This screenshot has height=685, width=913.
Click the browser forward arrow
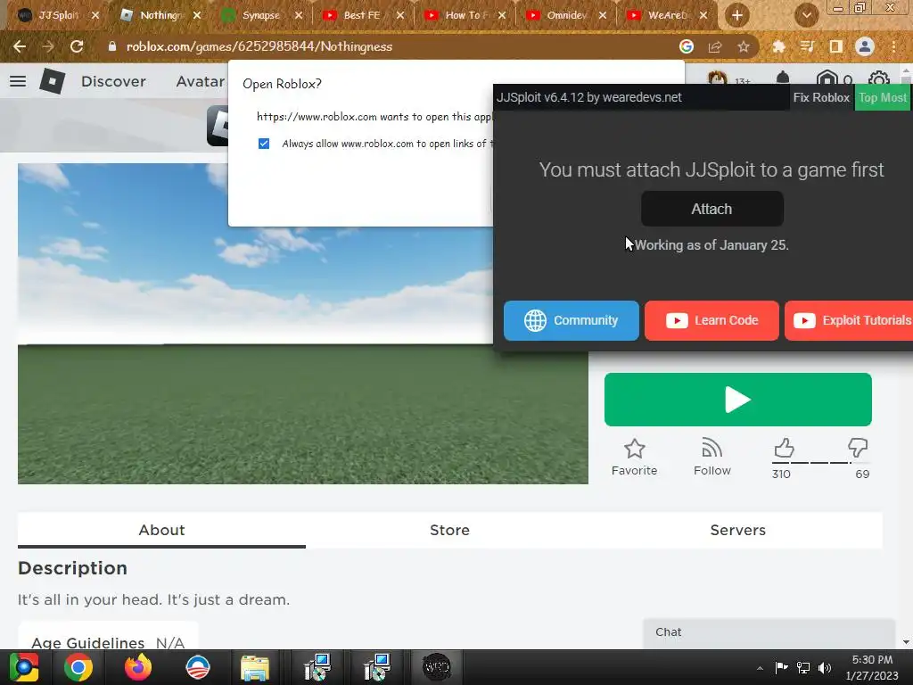pos(48,46)
